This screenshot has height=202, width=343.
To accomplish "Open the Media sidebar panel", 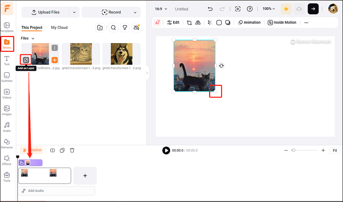I will pyautogui.click(x=7, y=44).
